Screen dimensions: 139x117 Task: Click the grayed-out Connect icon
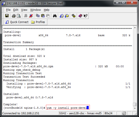click(x=26, y=16)
